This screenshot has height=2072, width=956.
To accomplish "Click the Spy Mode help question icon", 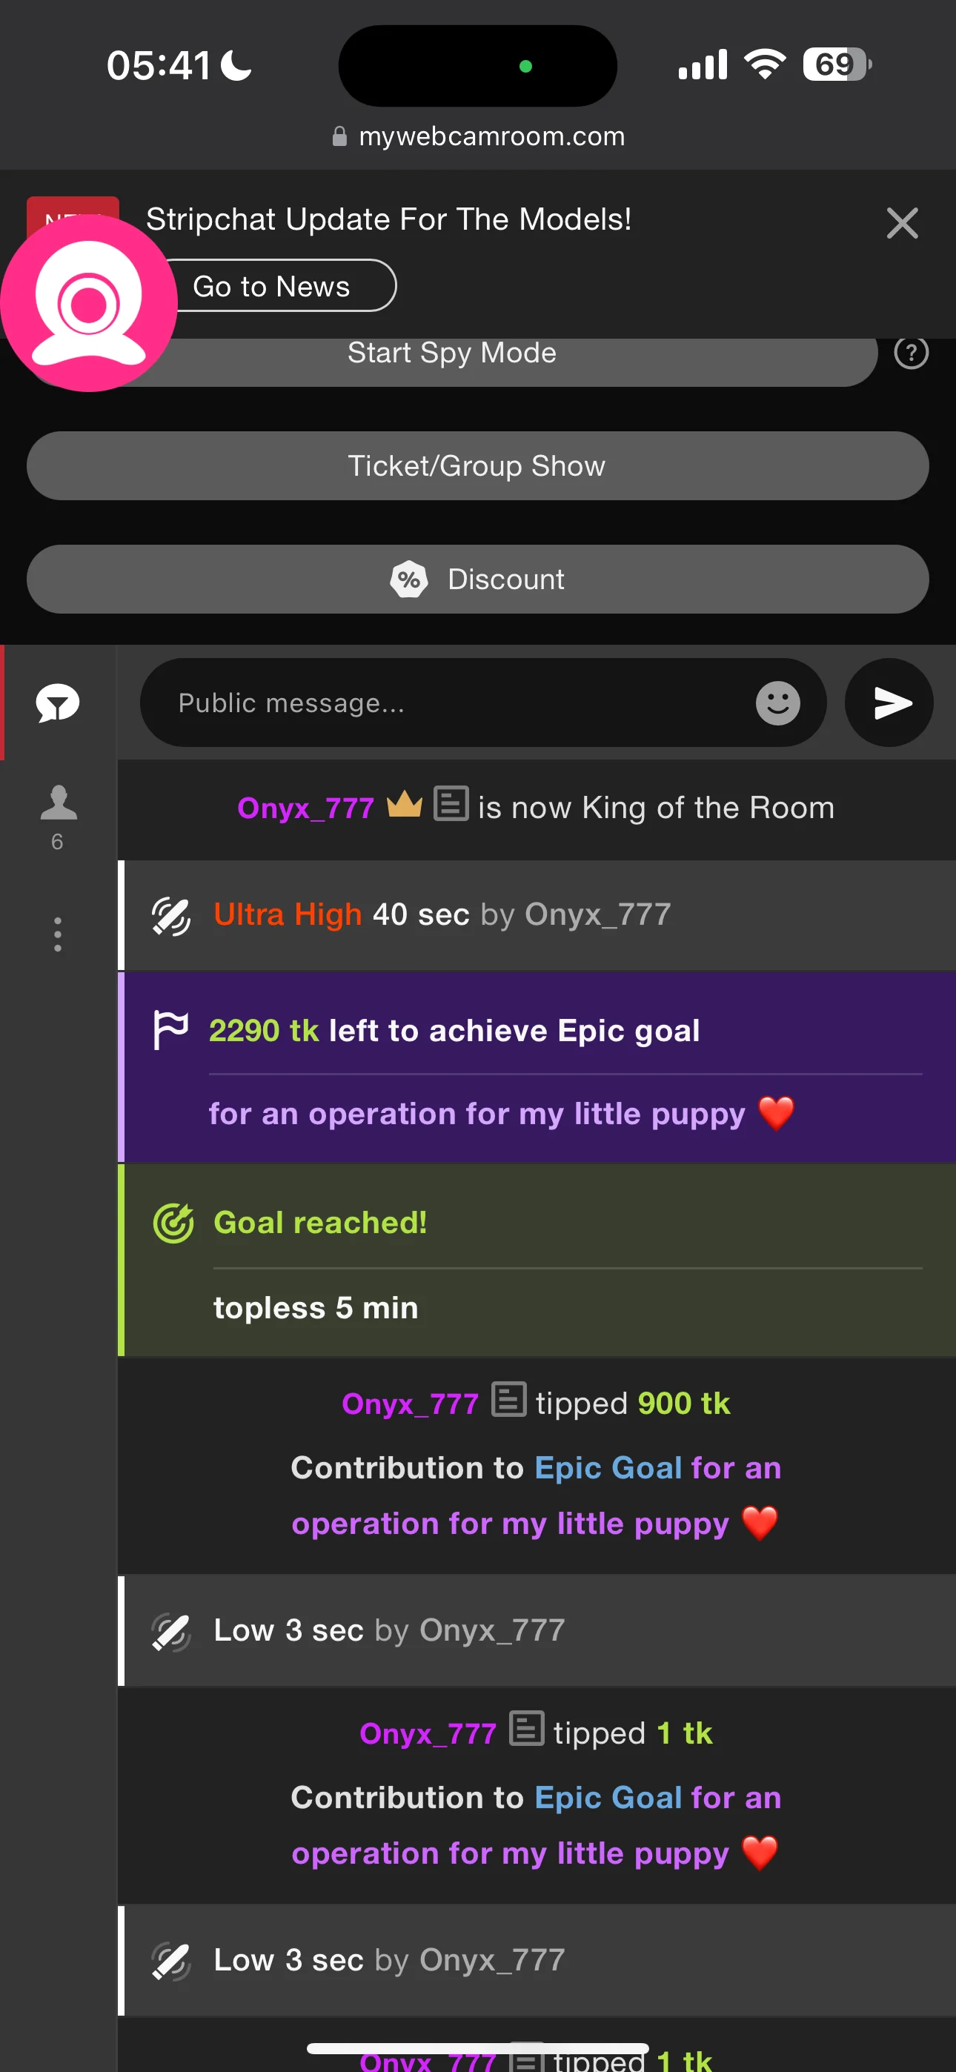I will pyautogui.click(x=911, y=353).
